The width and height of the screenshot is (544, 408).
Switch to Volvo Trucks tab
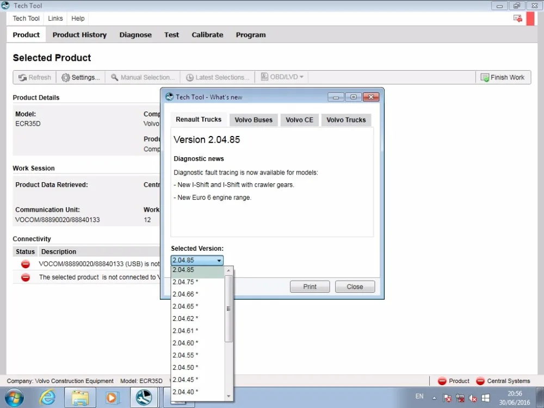346,120
